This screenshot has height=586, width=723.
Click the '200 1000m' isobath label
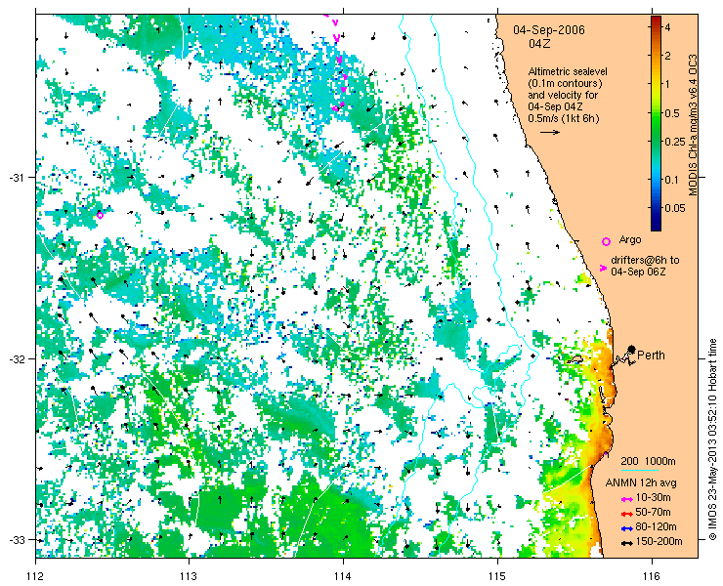[648, 462]
